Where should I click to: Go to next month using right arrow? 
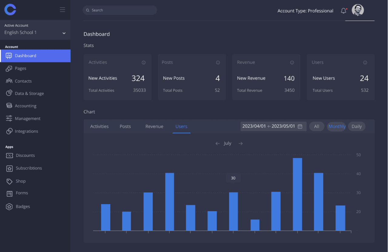241,144
